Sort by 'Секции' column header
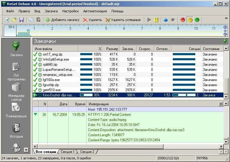 click(186, 49)
